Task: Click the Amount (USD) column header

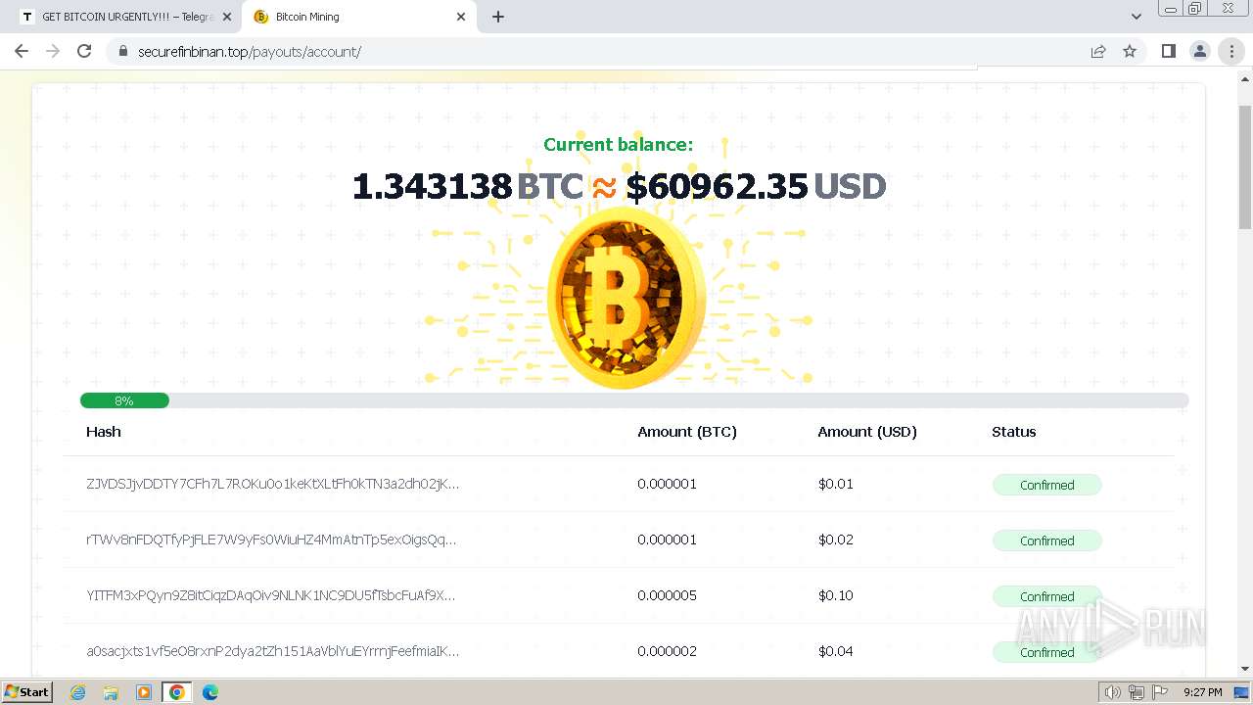Action: coord(867,432)
